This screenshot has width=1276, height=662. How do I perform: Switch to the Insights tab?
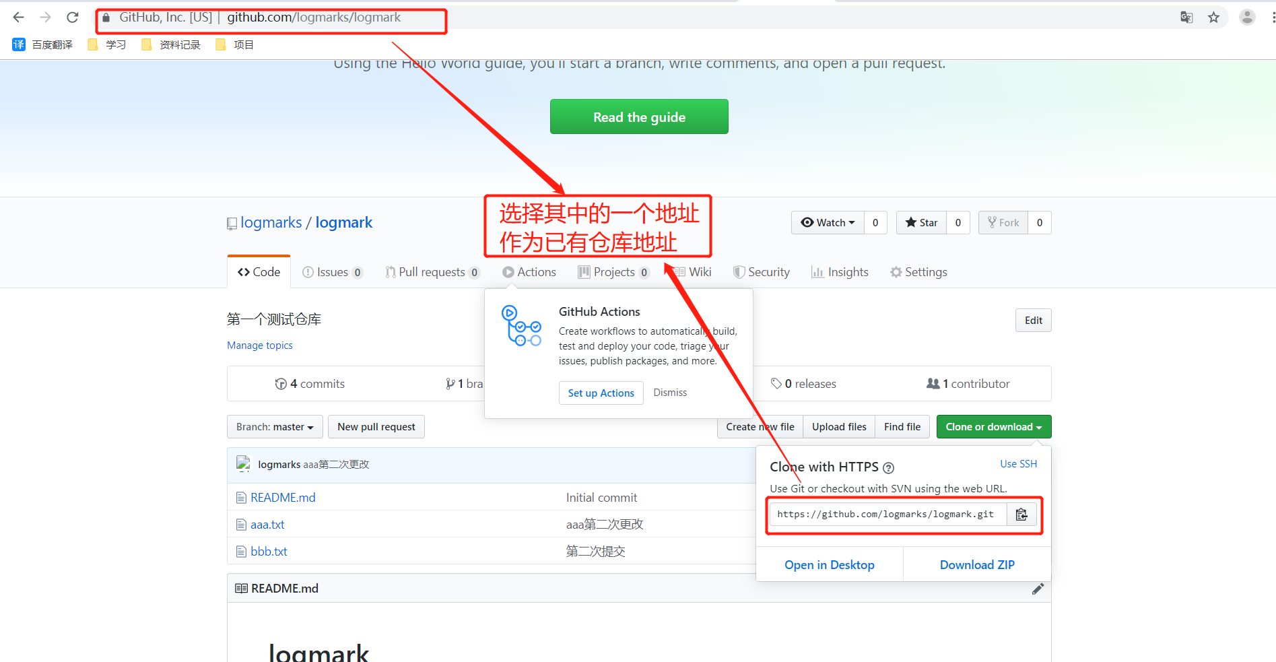(840, 272)
